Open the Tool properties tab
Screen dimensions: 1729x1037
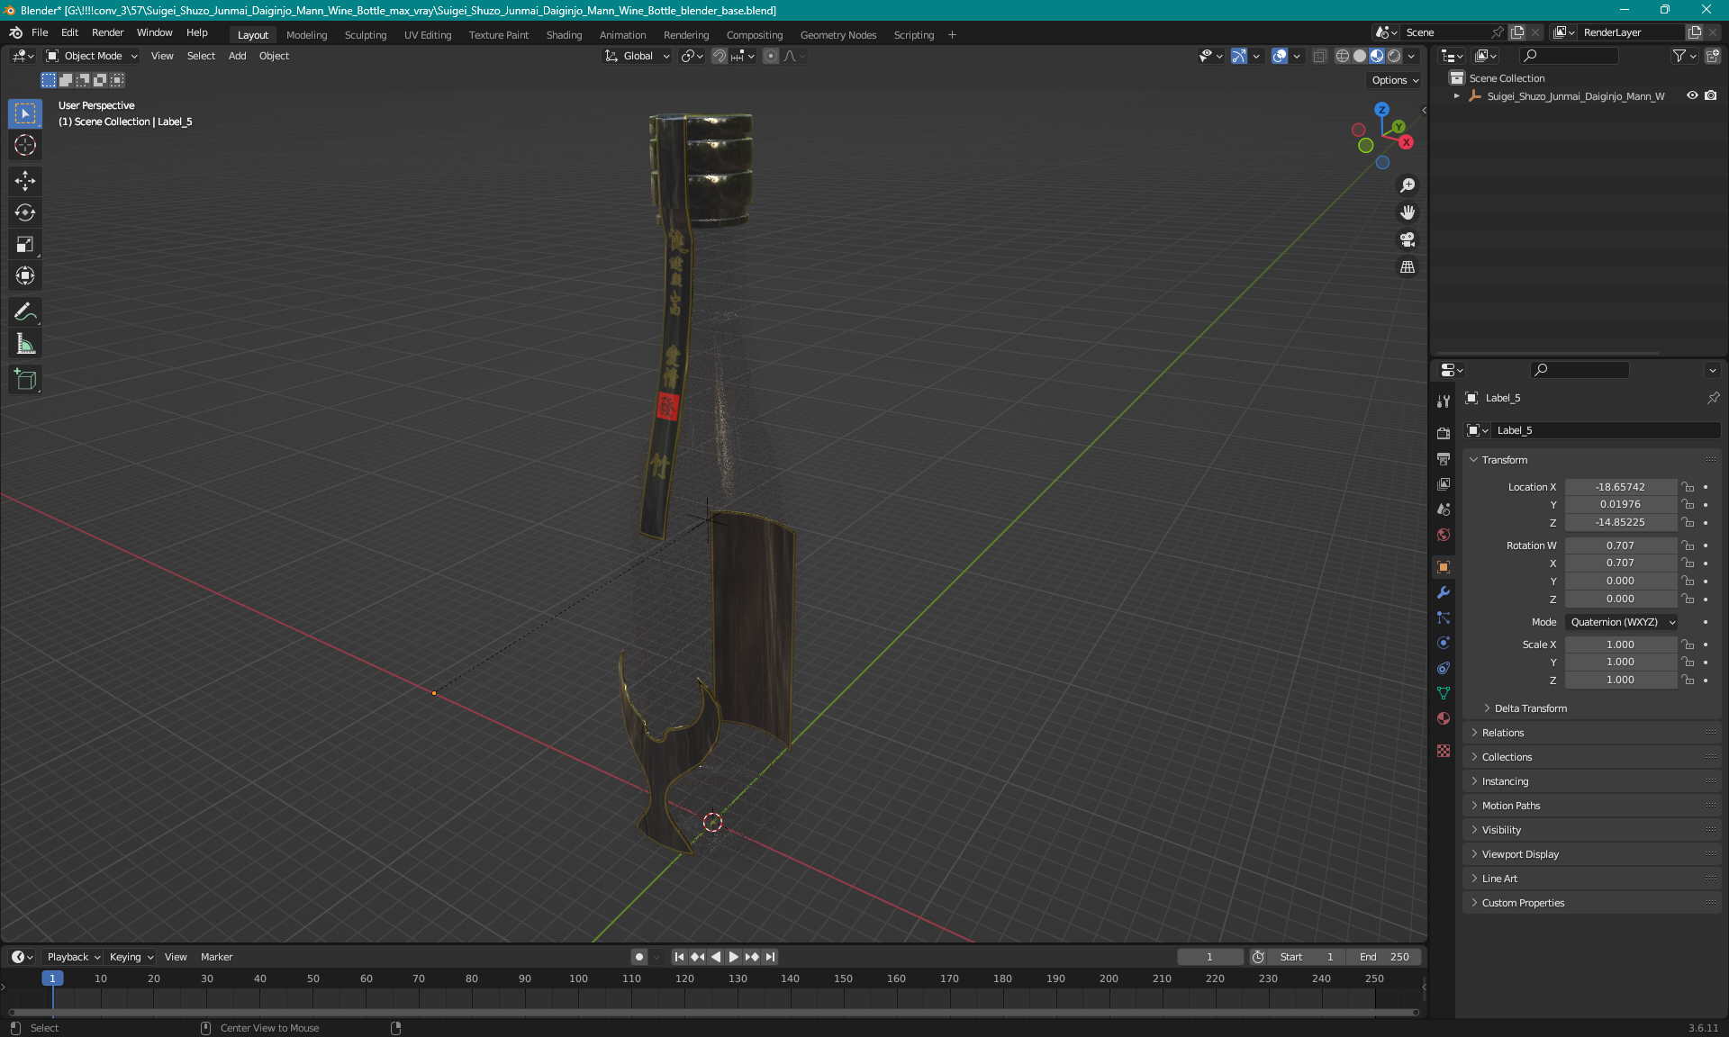[1444, 401]
